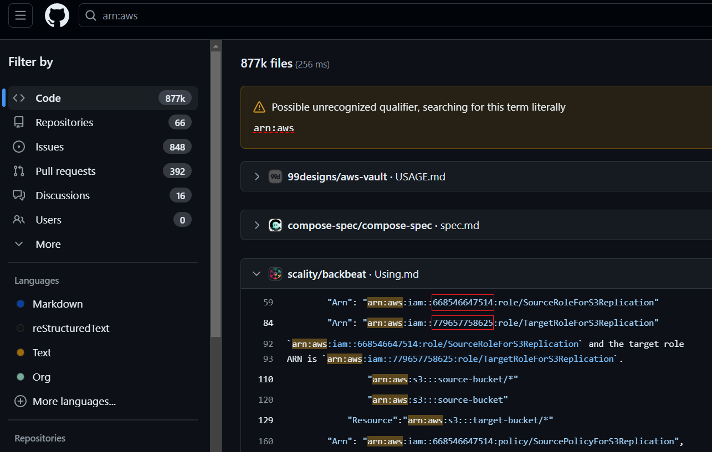Jump to line 59 of Using.md
The height and width of the screenshot is (452, 712).
point(268,303)
